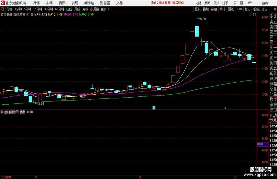Open the 问小达 menu

(x=89, y=3)
